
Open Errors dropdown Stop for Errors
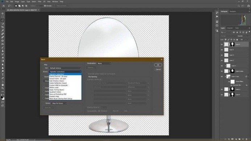pos(59,103)
